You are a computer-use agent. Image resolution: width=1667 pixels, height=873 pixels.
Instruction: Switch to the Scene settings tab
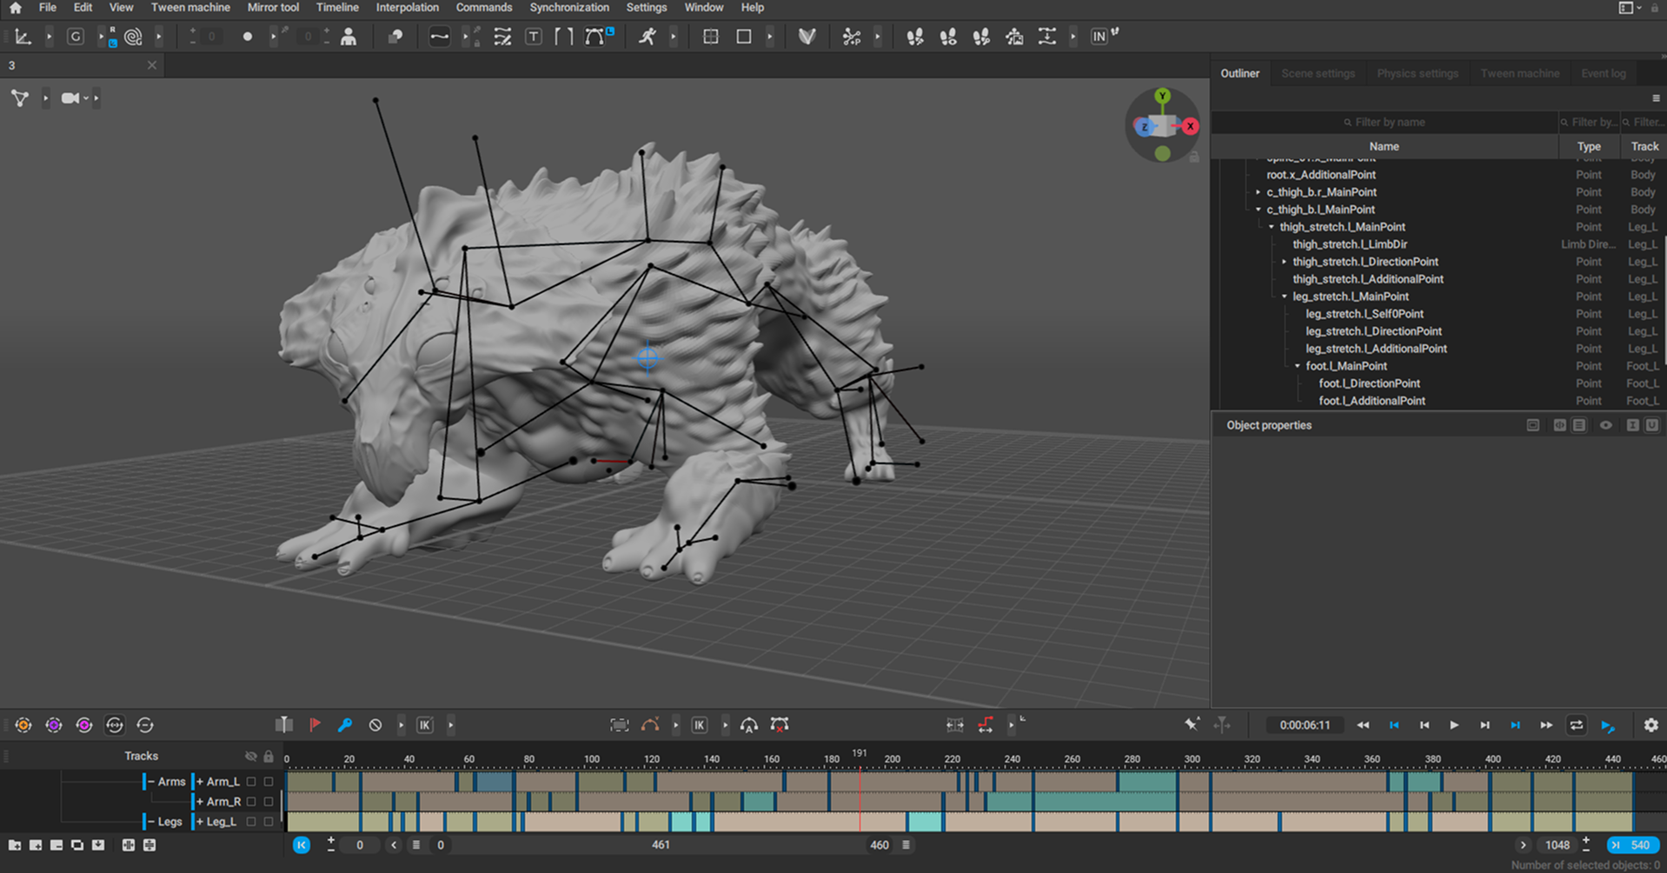1318,73
